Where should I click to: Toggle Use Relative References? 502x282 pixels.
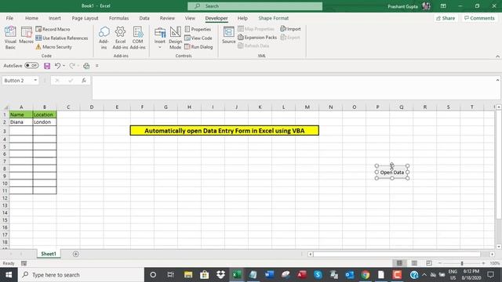[x=62, y=38]
